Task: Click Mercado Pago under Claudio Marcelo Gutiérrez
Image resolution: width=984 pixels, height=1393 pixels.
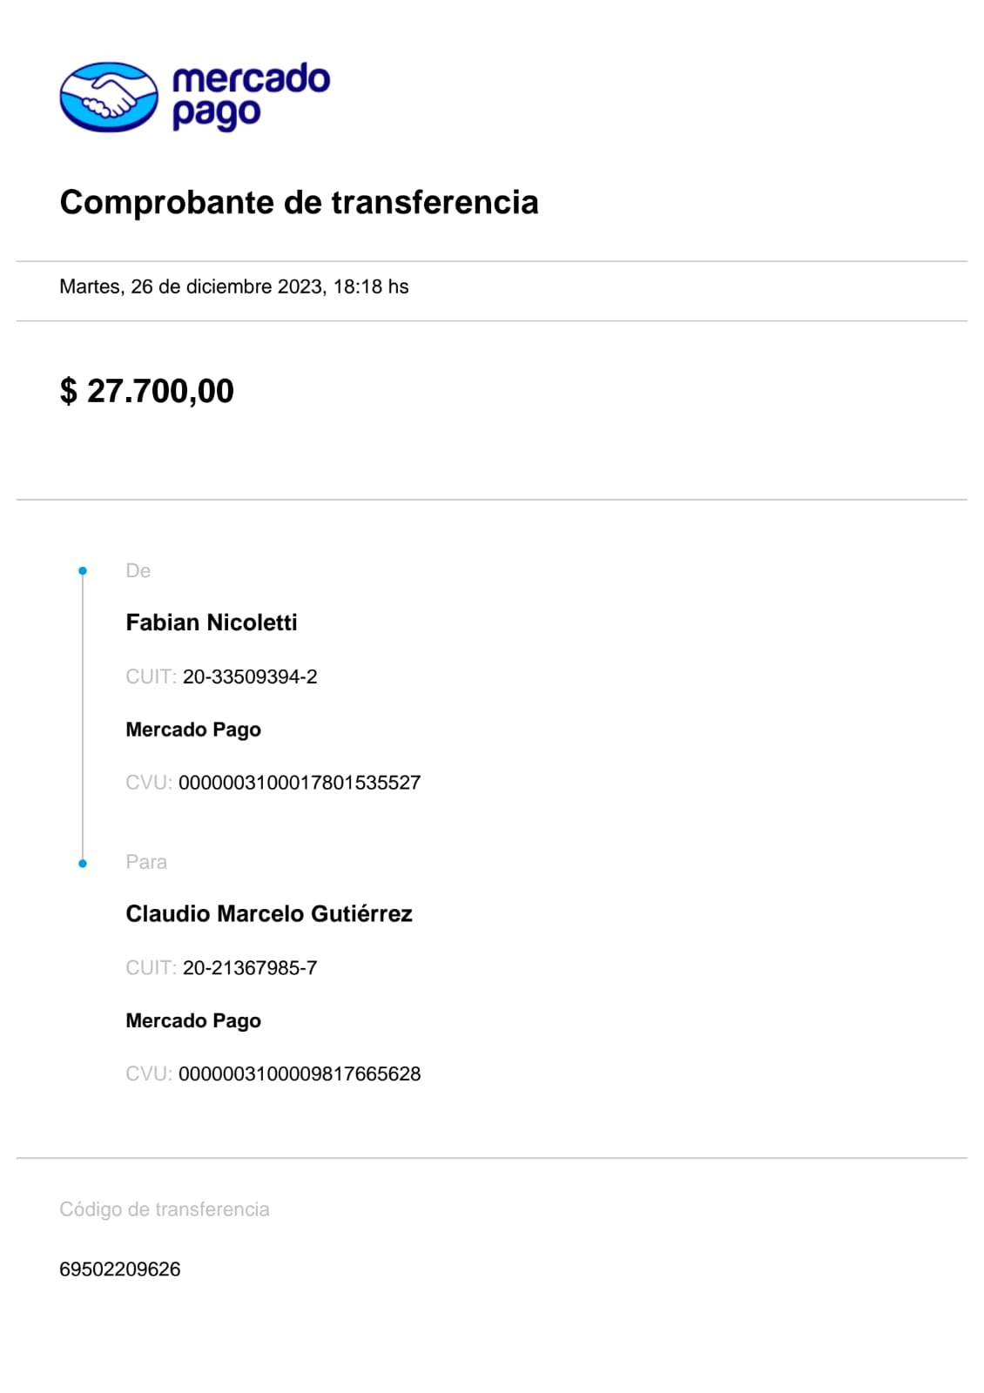Action: click(192, 1020)
